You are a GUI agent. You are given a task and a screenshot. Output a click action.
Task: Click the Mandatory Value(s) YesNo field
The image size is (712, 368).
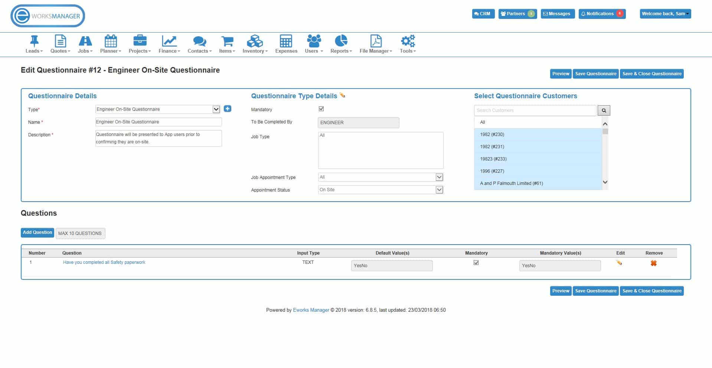coord(560,266)
